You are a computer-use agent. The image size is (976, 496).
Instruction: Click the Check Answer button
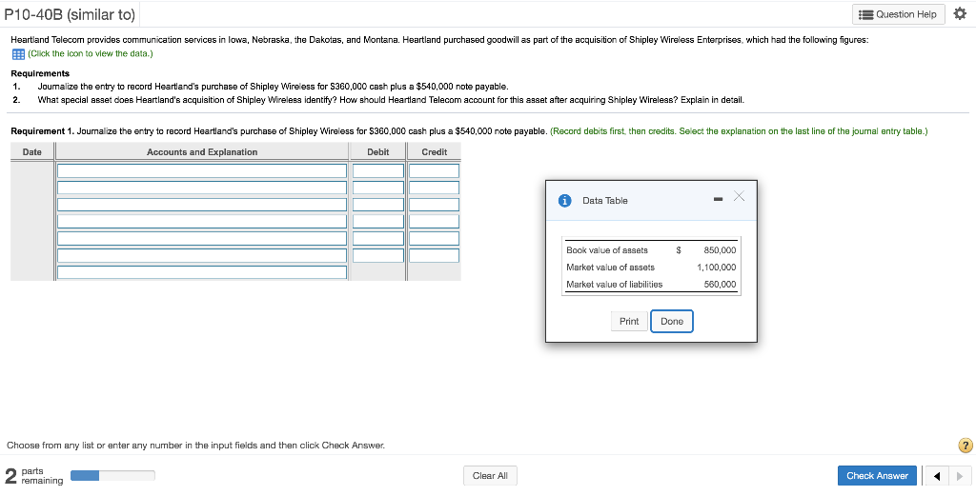pos(877,475)
